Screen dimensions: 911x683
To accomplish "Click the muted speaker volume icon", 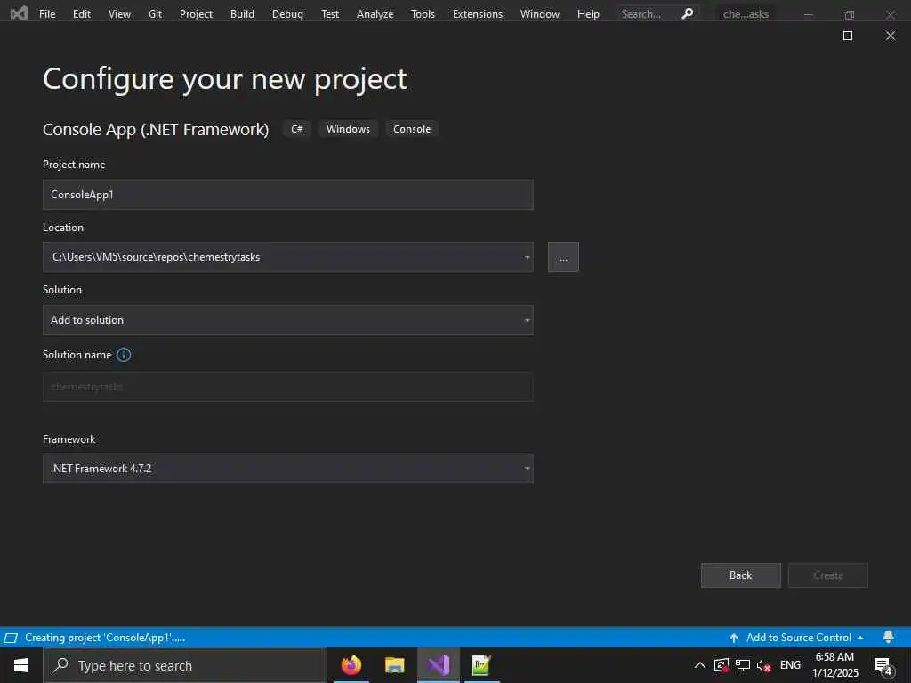I will pos(763,665).
